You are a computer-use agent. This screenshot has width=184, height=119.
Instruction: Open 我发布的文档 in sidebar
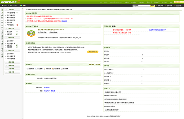coord(11,20)
